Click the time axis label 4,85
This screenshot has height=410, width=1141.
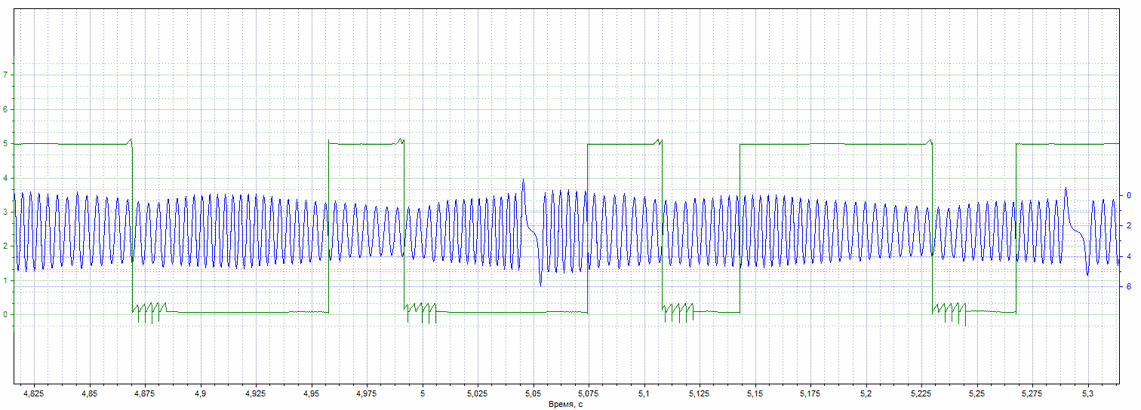tap(89, 393)
